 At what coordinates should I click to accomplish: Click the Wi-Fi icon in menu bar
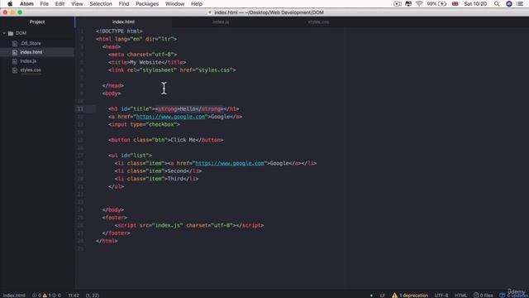[x=419, y=4]
